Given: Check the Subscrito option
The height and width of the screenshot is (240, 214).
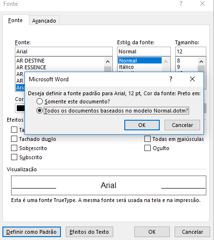Looking at the screenshot, I should (14, 157).
